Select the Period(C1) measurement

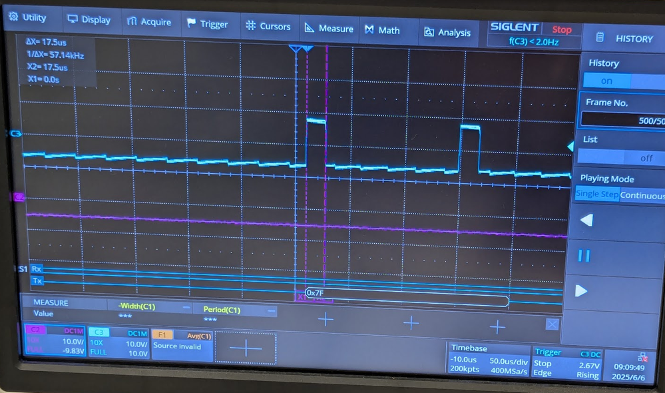222,310
